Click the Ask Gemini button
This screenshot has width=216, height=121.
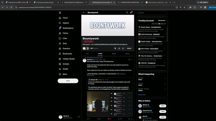coord(202,2)
